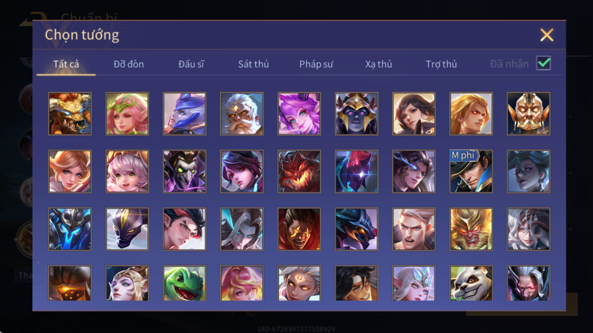
Task: Pick the golden monkey king hero
Action: pos(471,229)
